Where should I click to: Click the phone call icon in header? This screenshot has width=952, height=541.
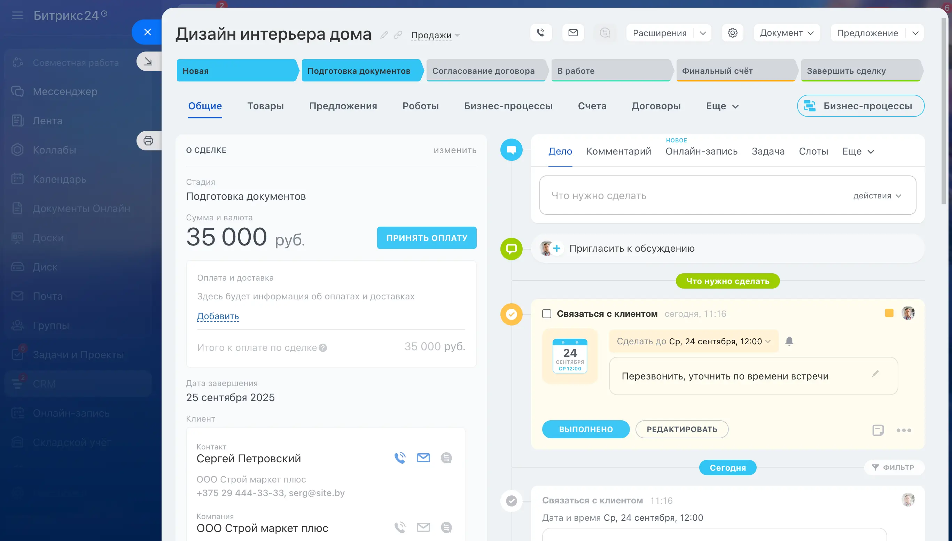(x=541, y=33)
